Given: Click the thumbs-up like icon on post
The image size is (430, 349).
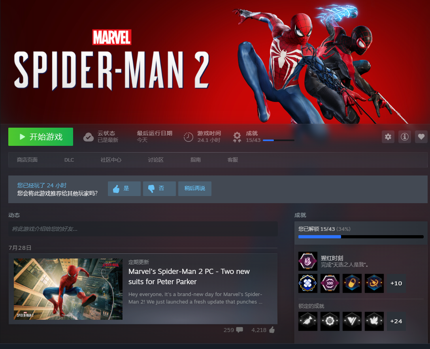Looking at the screenshot, I should (272, 330).
